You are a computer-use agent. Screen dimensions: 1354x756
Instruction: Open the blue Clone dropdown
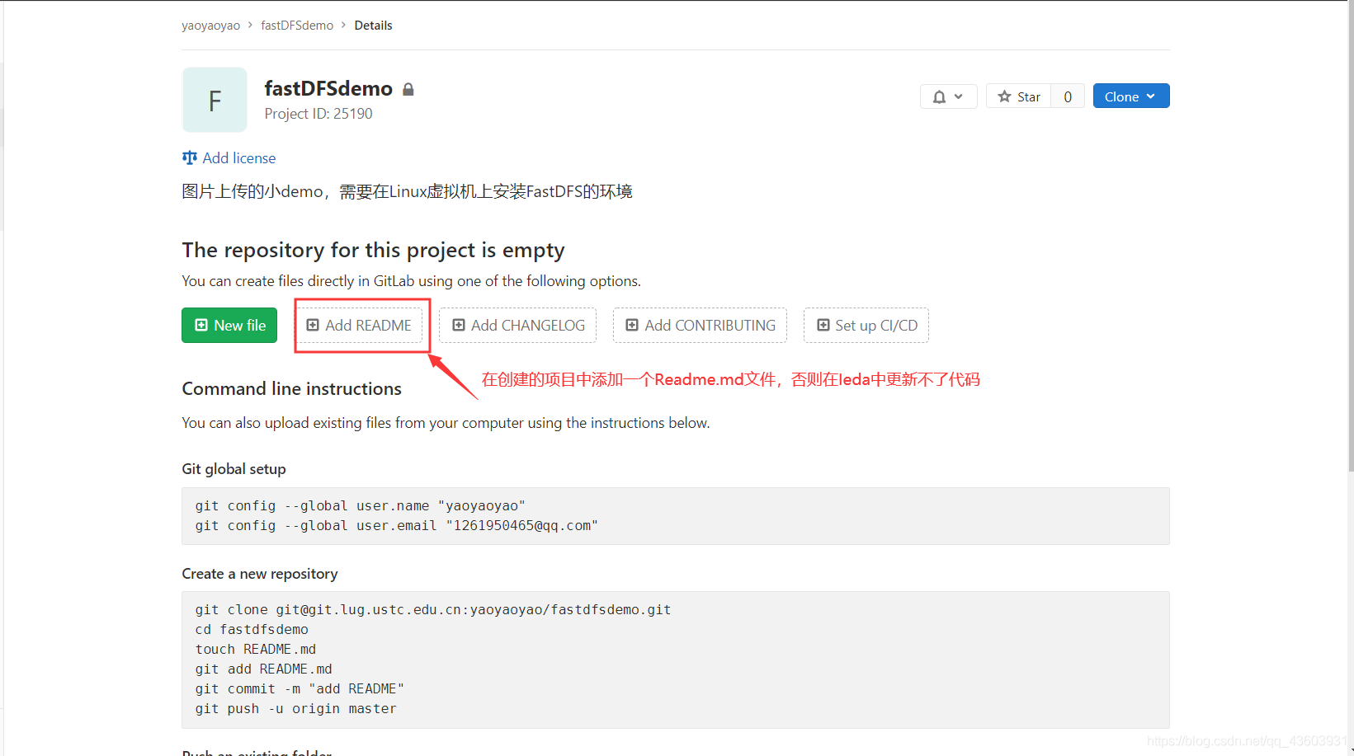click(x=1130, y=96)
